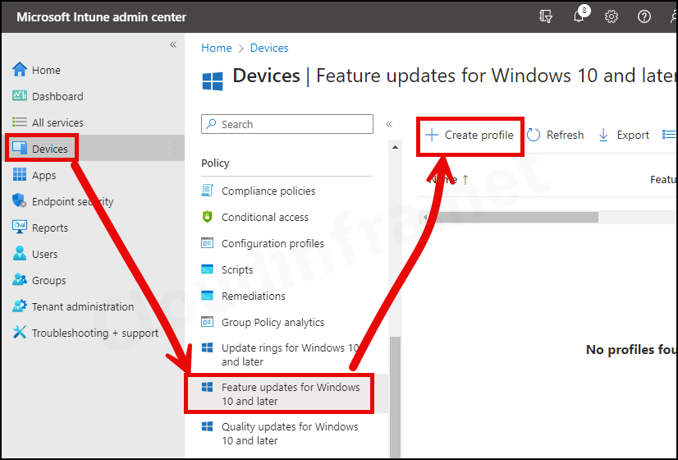This screenshot has height=460, width=678.
Task: Click the Troubleshooting + support tools icon
Action: 20,333
